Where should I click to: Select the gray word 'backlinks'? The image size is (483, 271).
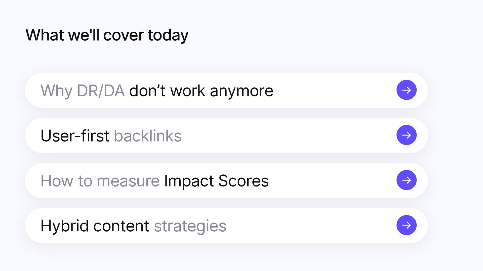pyautogui.click(x=148, y=136)
